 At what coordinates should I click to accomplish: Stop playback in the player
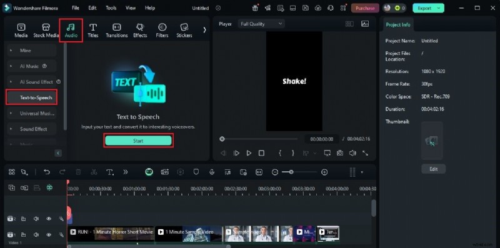point(261,153)
